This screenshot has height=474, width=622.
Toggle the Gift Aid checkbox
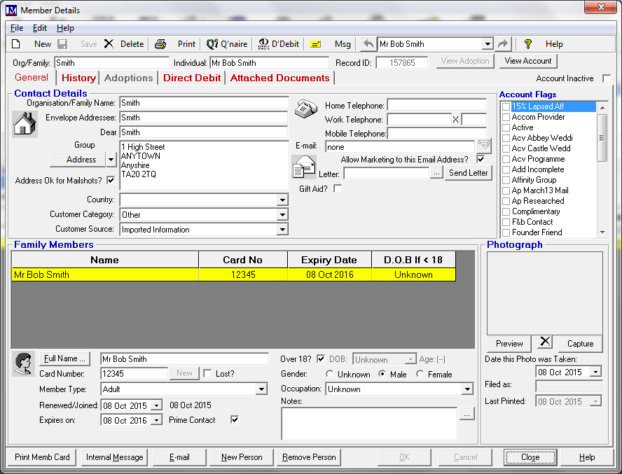tap(338, 189)
